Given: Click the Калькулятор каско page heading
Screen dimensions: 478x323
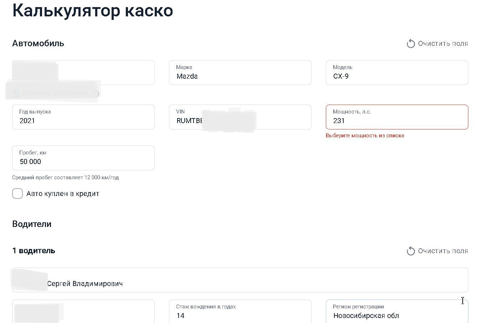Looking at the screenshot, I should pyautogui.click(x=93, y=11).
